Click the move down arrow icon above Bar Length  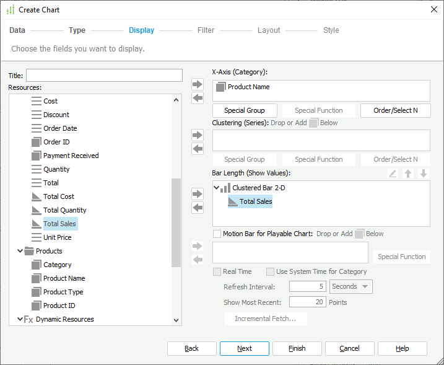coord(424,174)
